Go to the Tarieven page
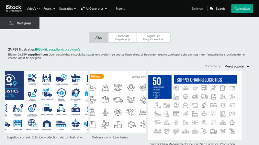Image resolution: width=259 pixels, height=145 pixels. (197, 9)
